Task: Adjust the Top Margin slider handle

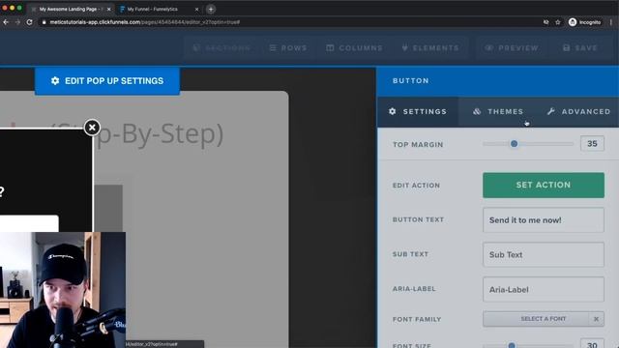Action: click(514, 144)
